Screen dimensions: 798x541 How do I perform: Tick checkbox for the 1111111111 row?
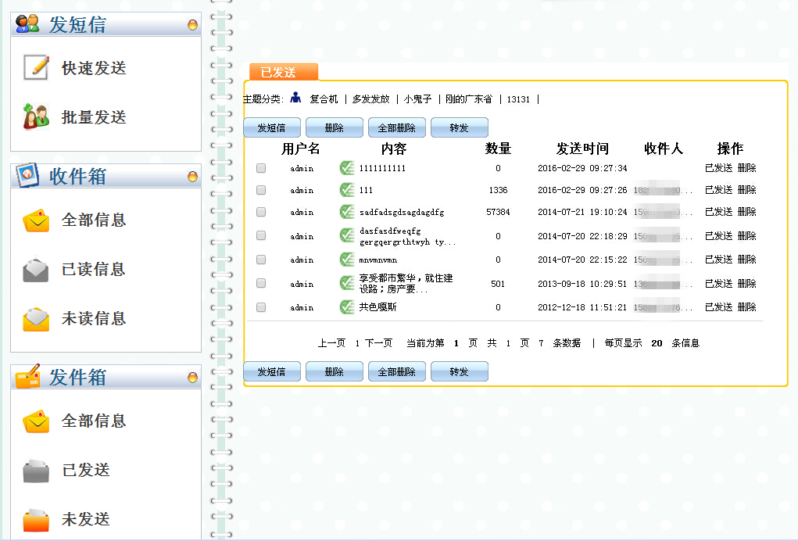coord(261,168)
